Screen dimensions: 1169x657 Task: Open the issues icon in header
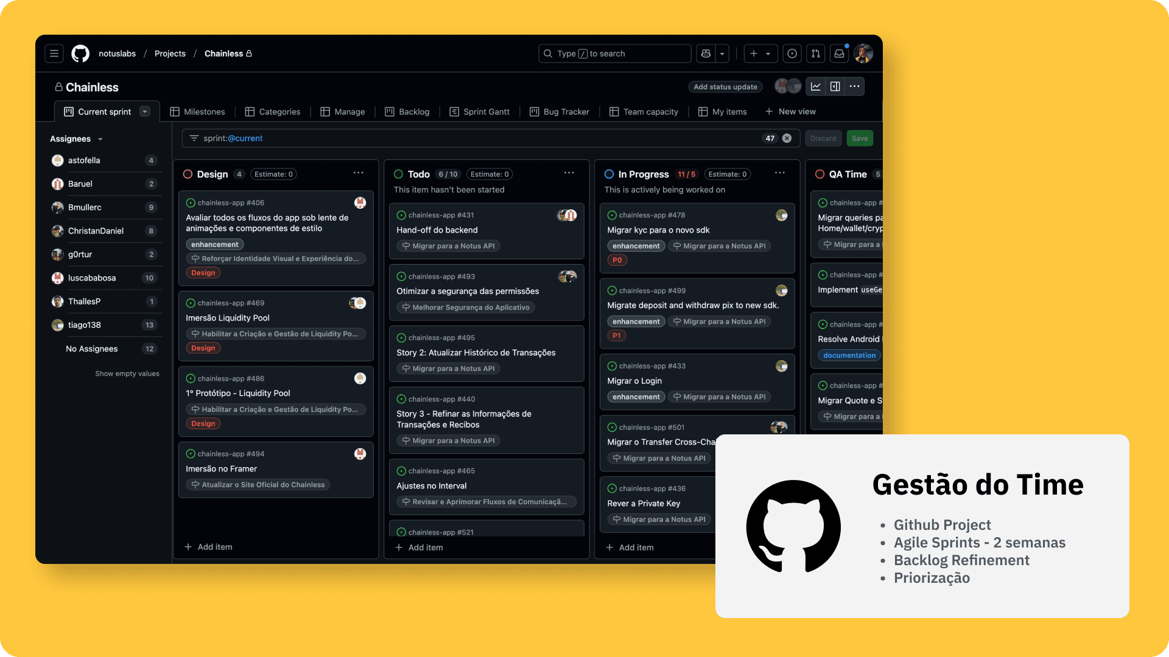click(792, 54)
